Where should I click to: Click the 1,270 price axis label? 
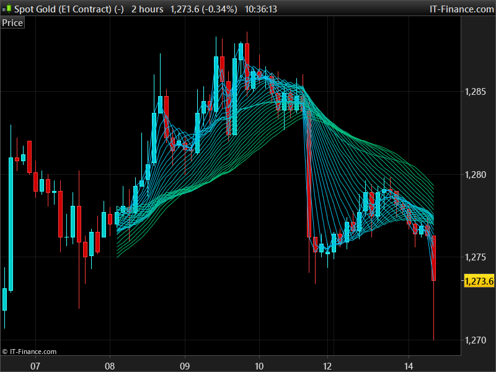[x=475, y=340]
